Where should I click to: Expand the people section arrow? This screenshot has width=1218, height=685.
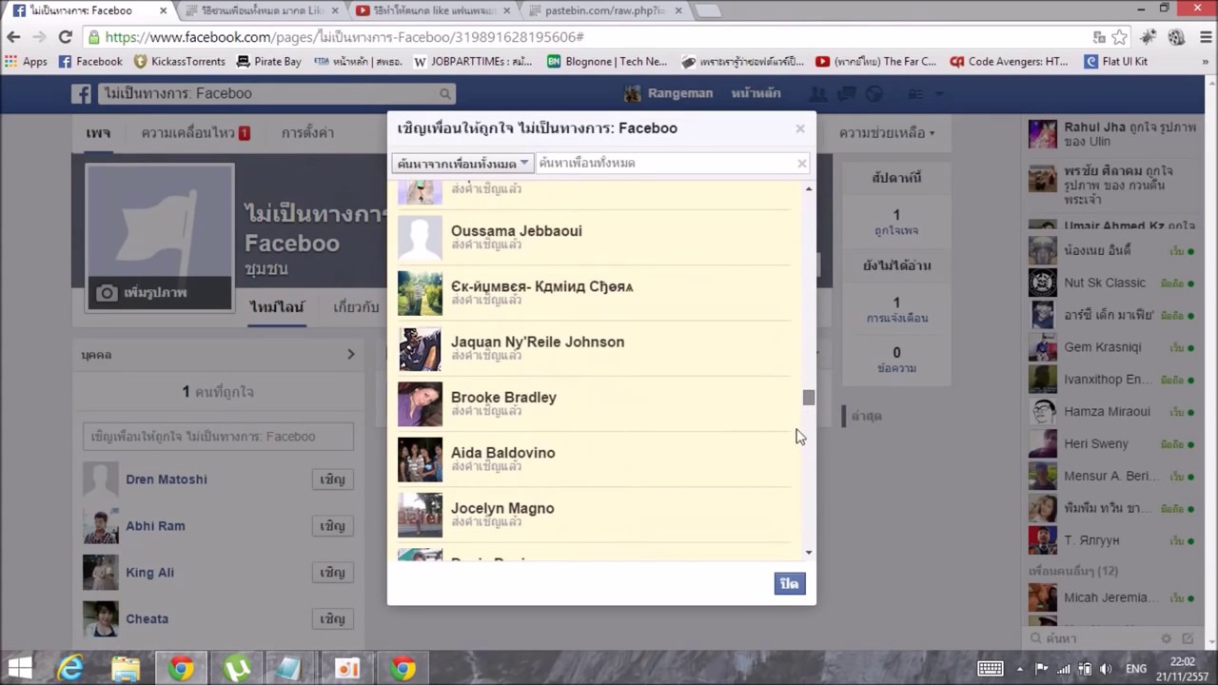click(351, 354)
